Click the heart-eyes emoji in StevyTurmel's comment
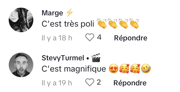Screen dimensions: 180x92 (x=114, y=68)
